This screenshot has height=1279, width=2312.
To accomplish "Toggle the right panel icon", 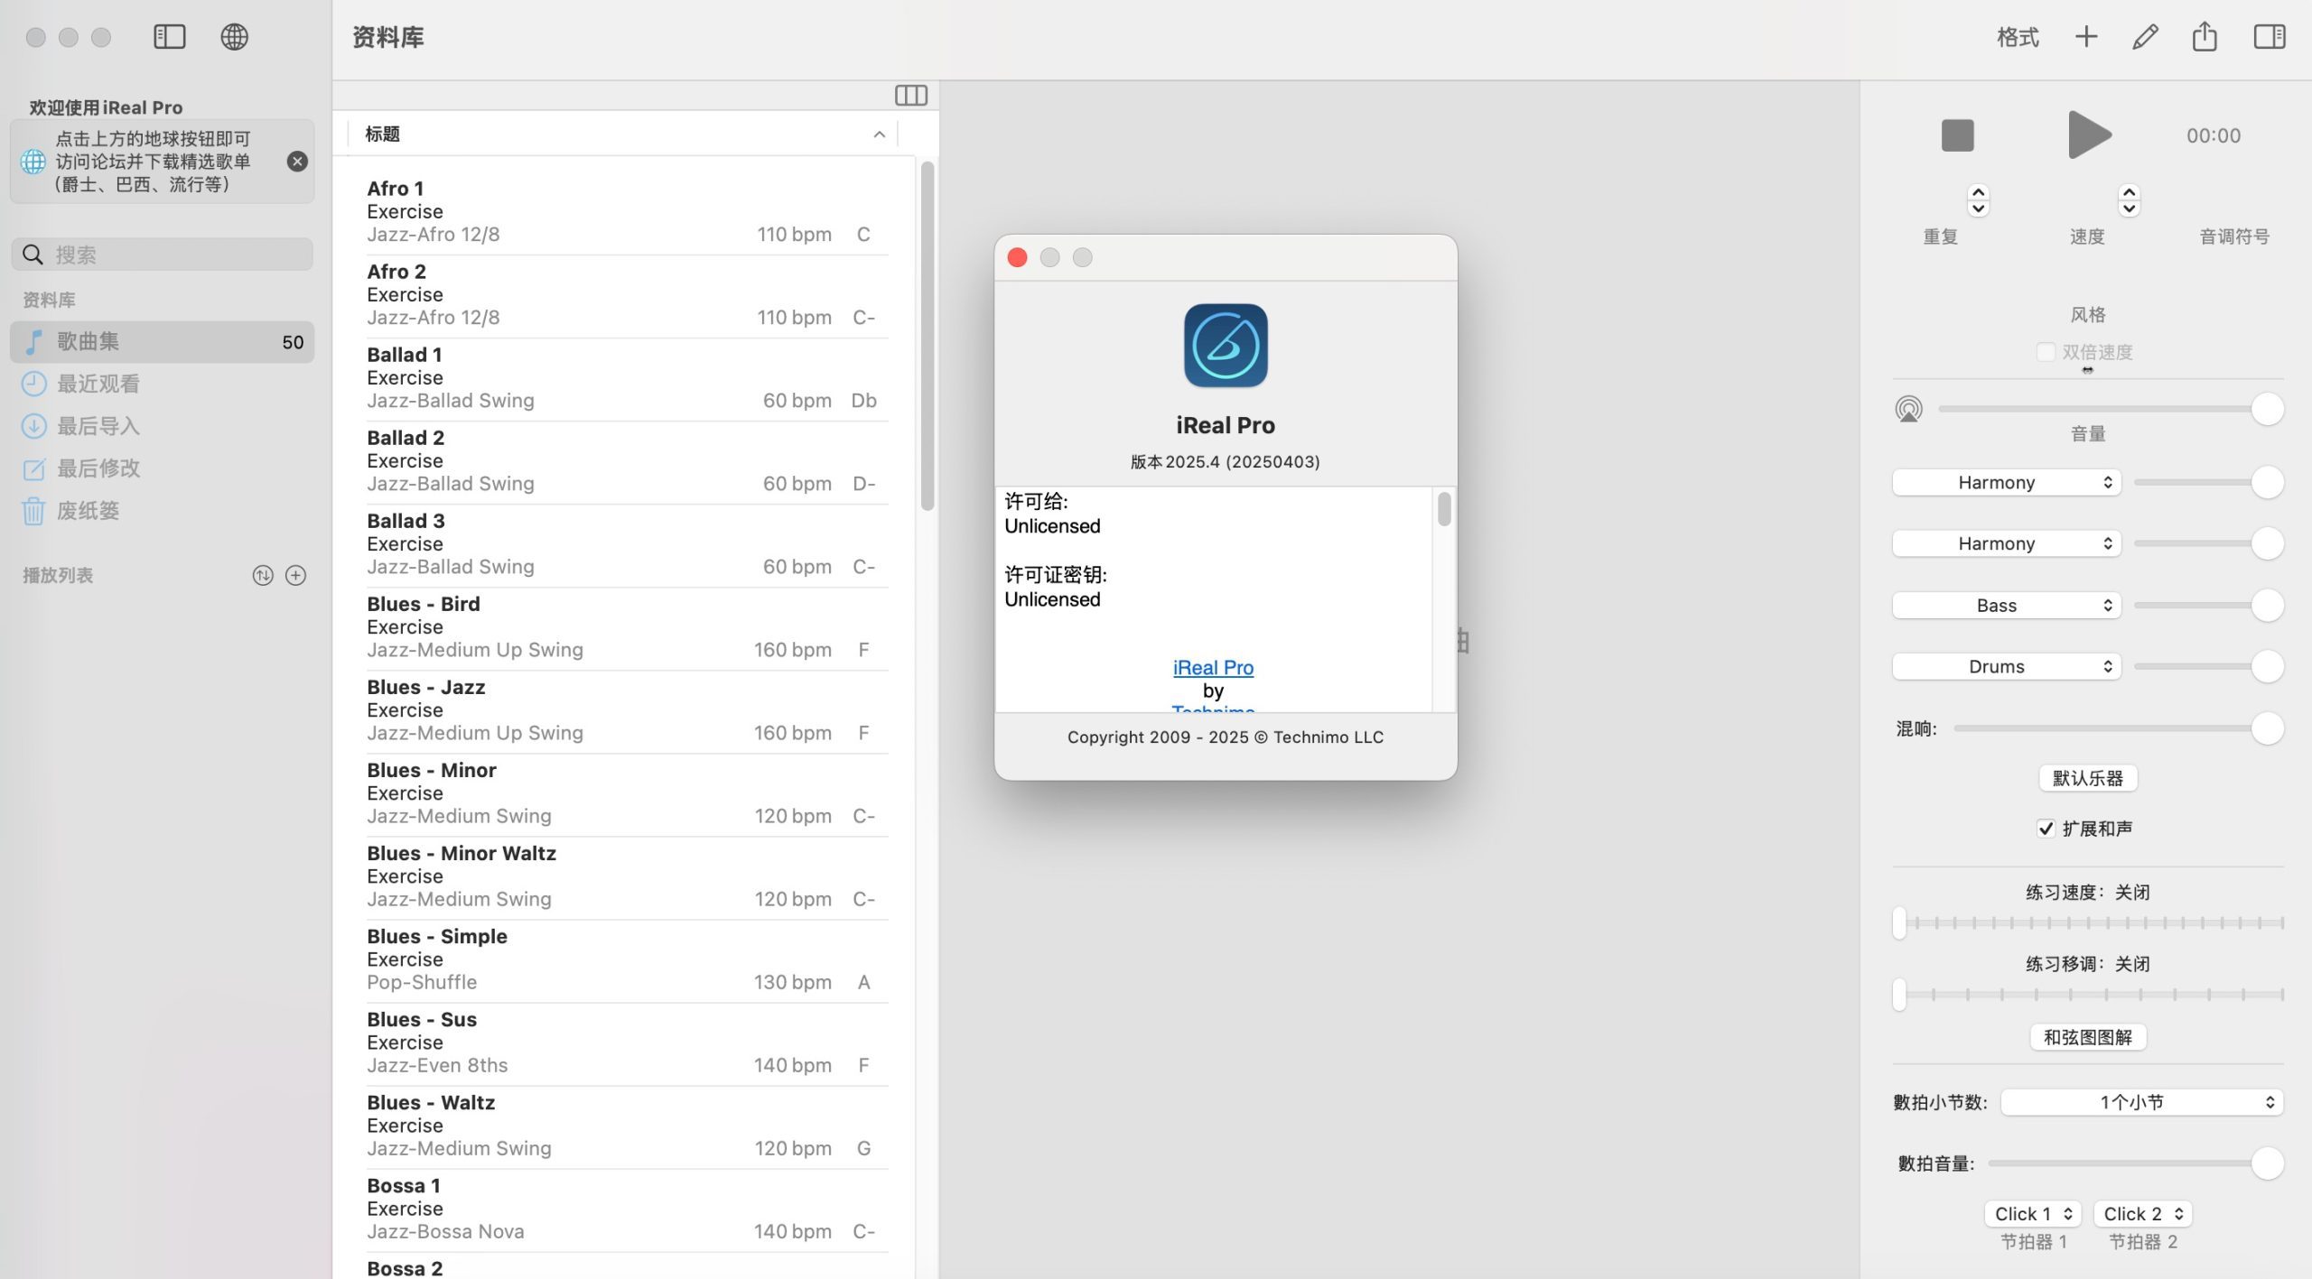I will [x=2269, y=37].
